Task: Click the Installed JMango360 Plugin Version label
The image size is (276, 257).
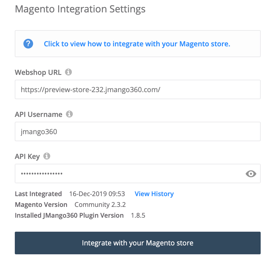Action: (69, 215)
